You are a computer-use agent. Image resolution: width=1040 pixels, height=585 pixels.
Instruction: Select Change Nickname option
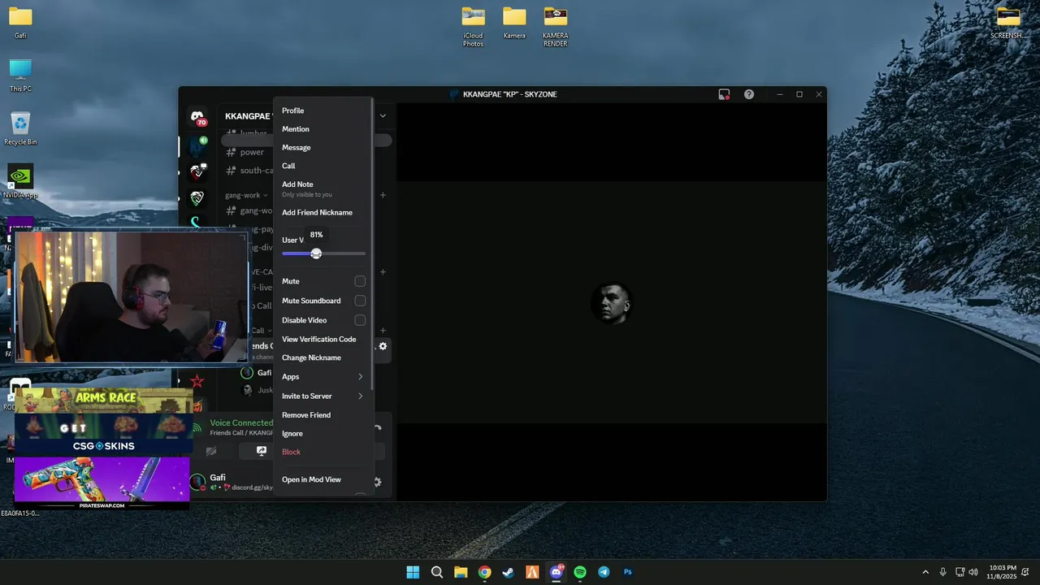click(x=323, y=357)
